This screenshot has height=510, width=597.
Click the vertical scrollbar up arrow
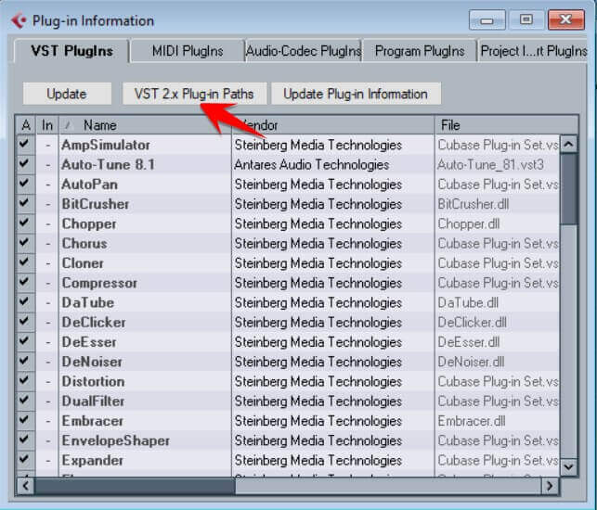coord(569,144)
